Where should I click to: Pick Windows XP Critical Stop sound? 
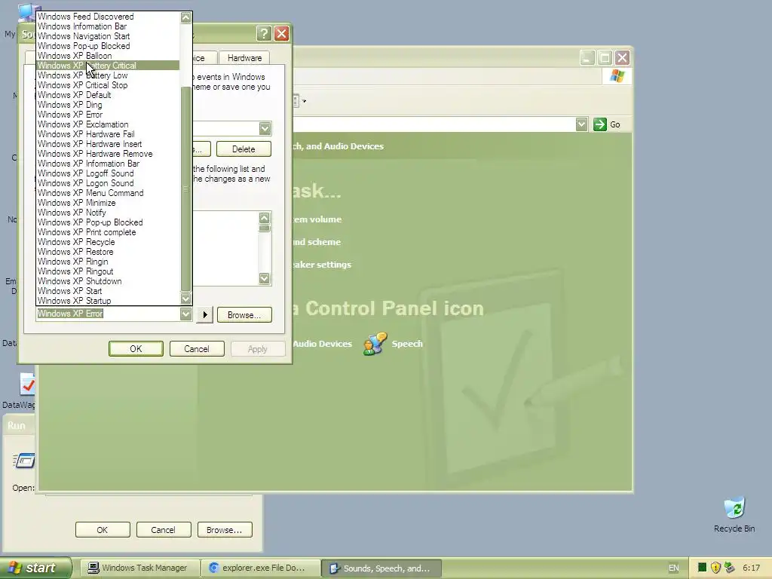click(108, 85)
